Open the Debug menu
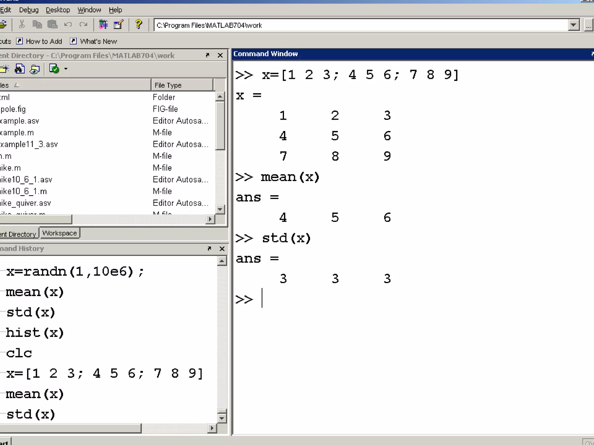594x445 pixels. tap(29, 10)
